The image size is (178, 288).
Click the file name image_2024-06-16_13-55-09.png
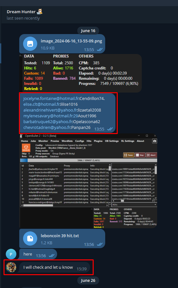(71, 41)
